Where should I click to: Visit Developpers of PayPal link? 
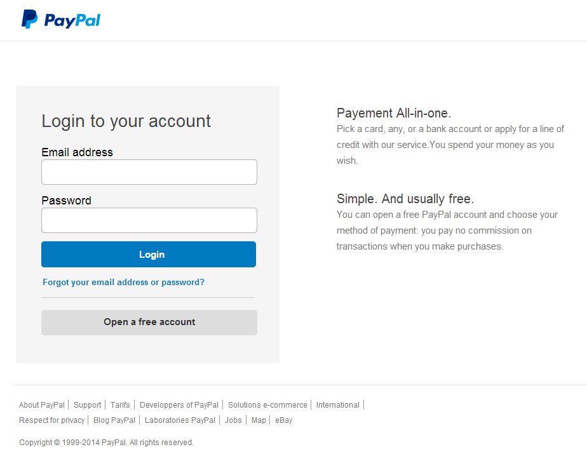tap(179, 405)
